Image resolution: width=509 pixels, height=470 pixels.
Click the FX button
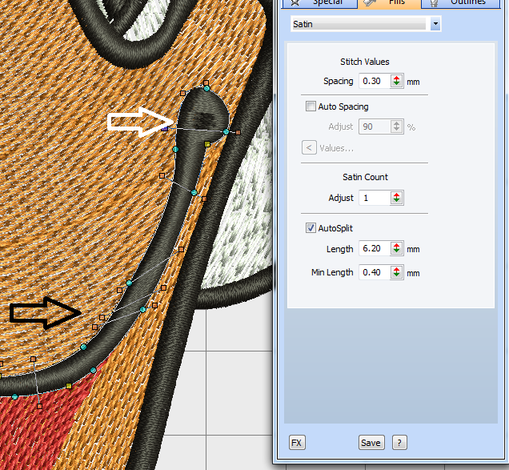pyautogui.click(x=297, y=443)
